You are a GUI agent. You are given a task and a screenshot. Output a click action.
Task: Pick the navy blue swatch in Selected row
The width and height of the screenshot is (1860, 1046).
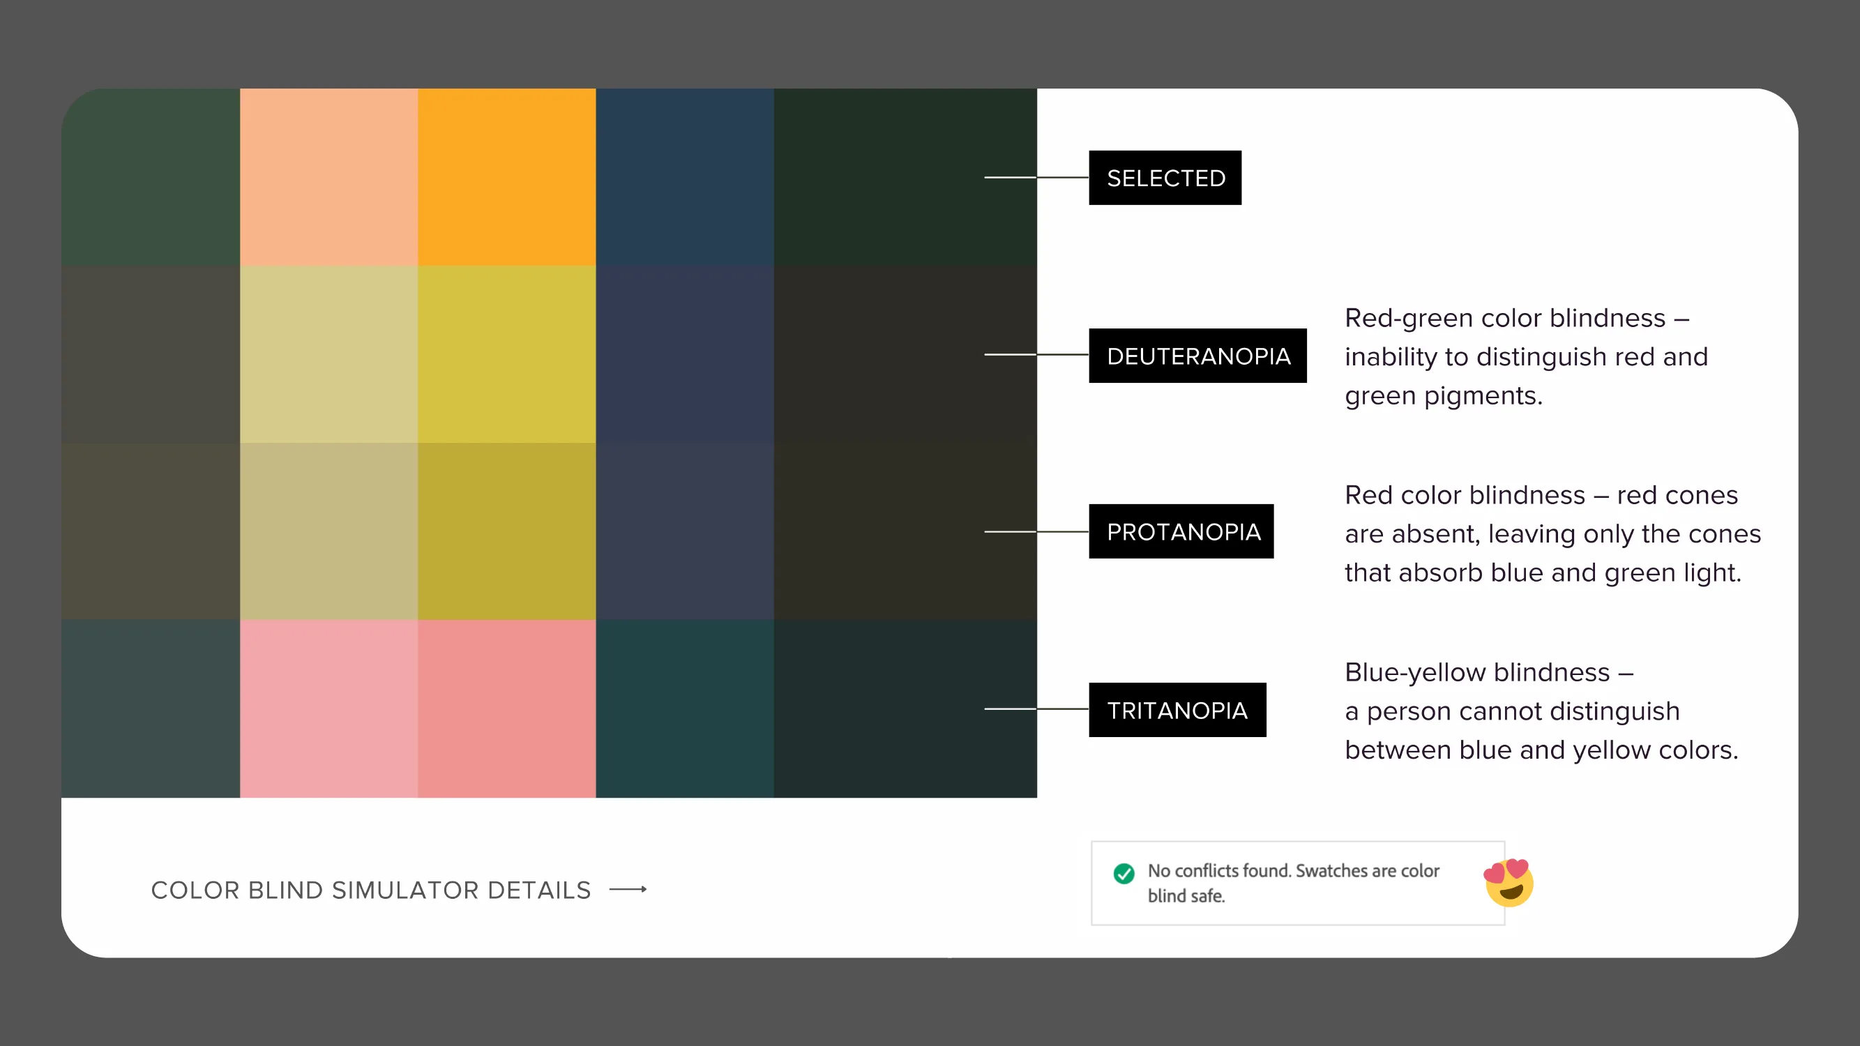[x=684, y=177]
